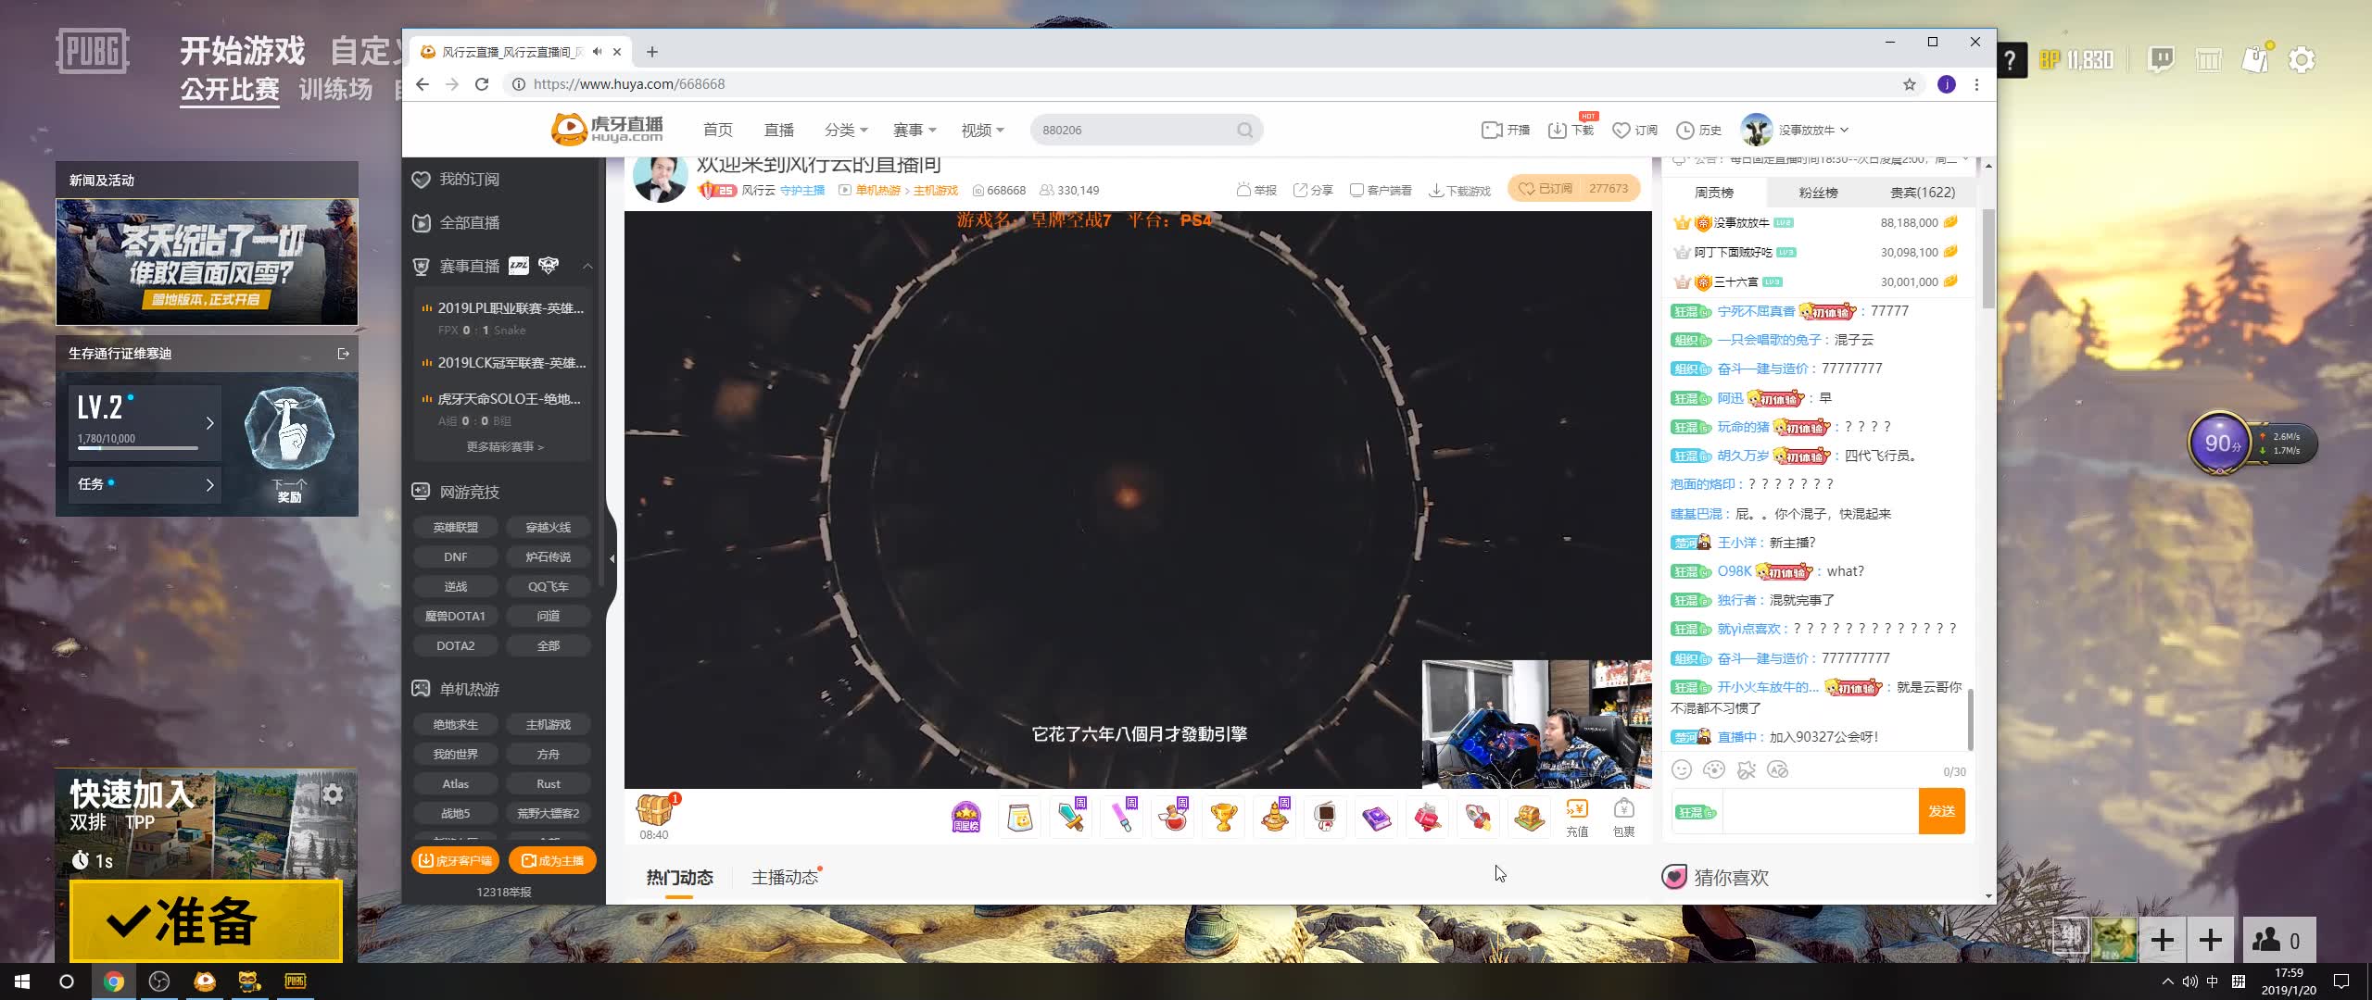Expand PUBG LV.2 pass level arrow

pos(210,423)
